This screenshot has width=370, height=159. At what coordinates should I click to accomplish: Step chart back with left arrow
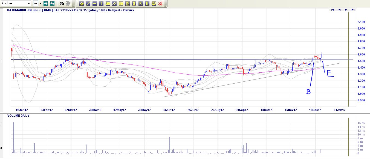pyautogui.click(x=339, y=10)
